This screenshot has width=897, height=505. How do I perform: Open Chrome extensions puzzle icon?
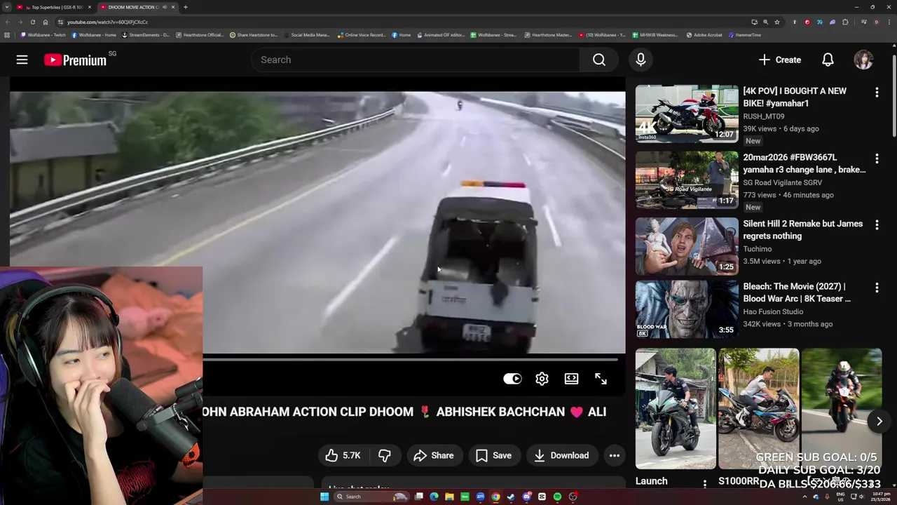[x=845, y=22]
